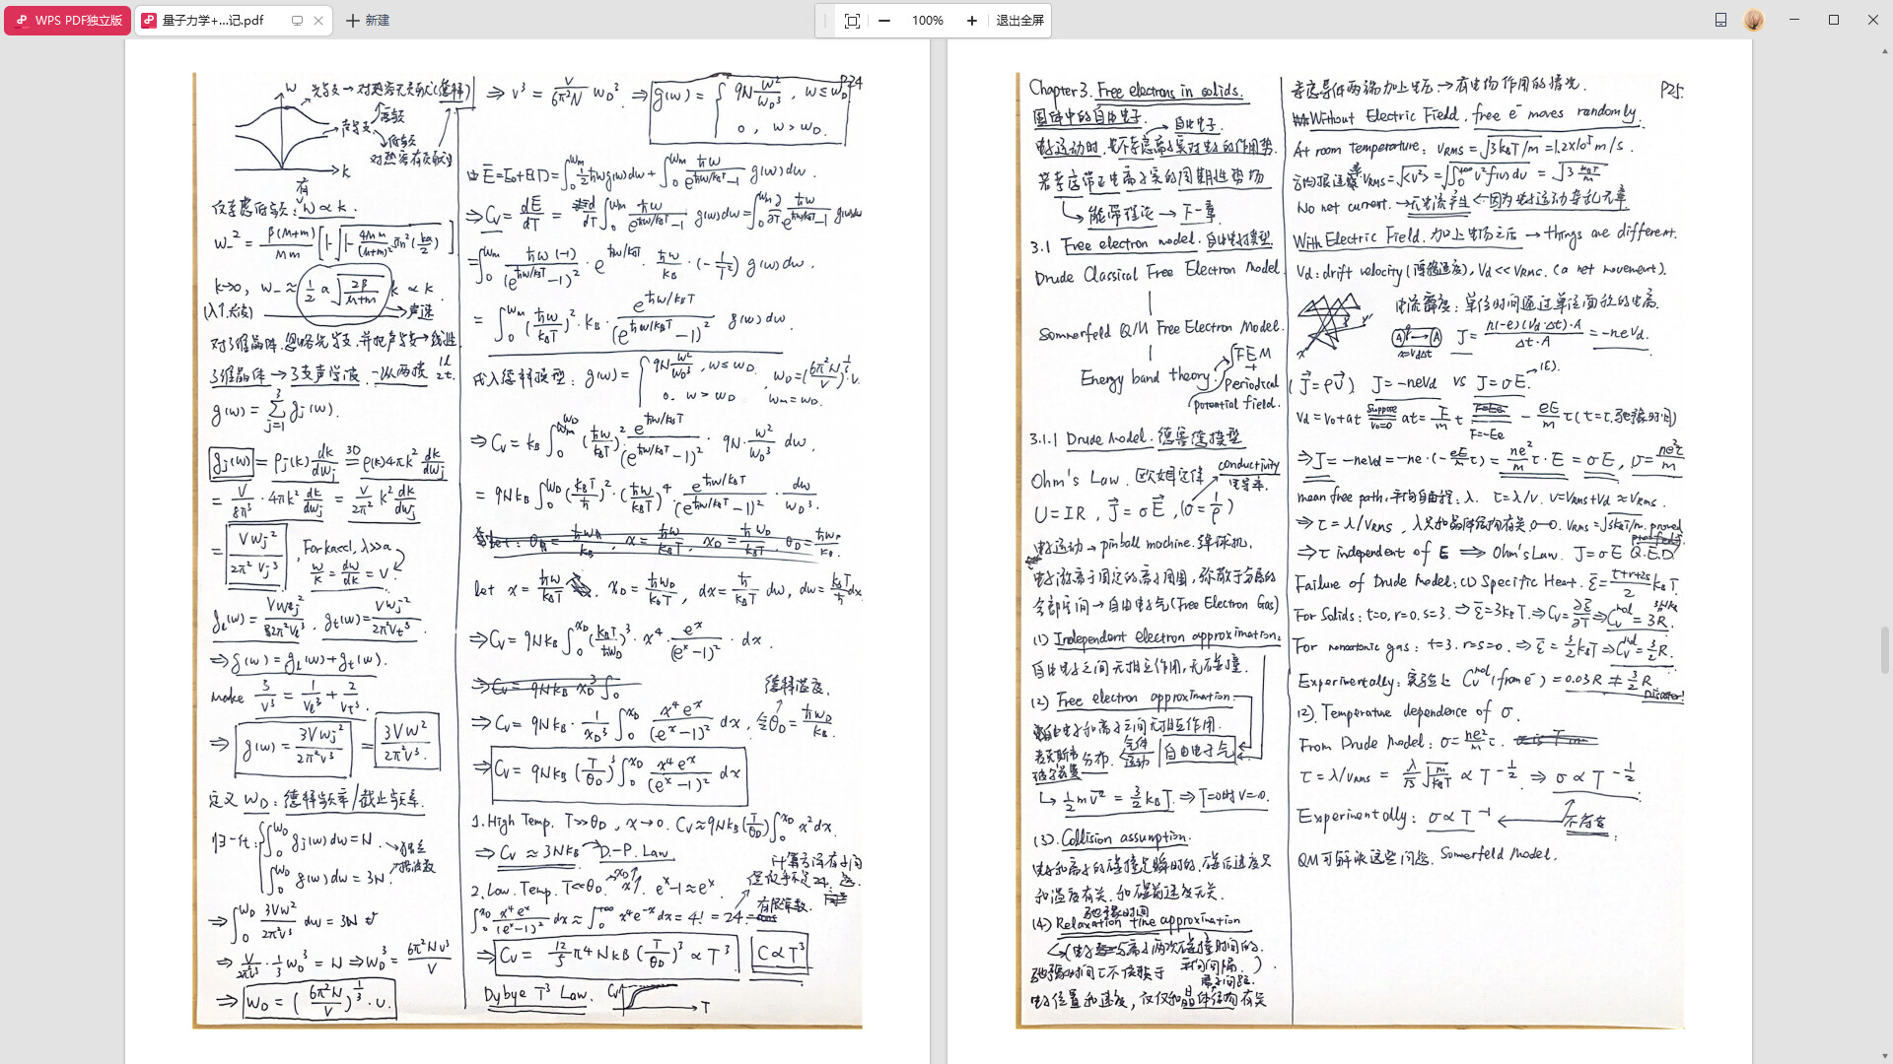
Task: Click the vertical scrollbar down arrow
Action: click(1885, 1055)
